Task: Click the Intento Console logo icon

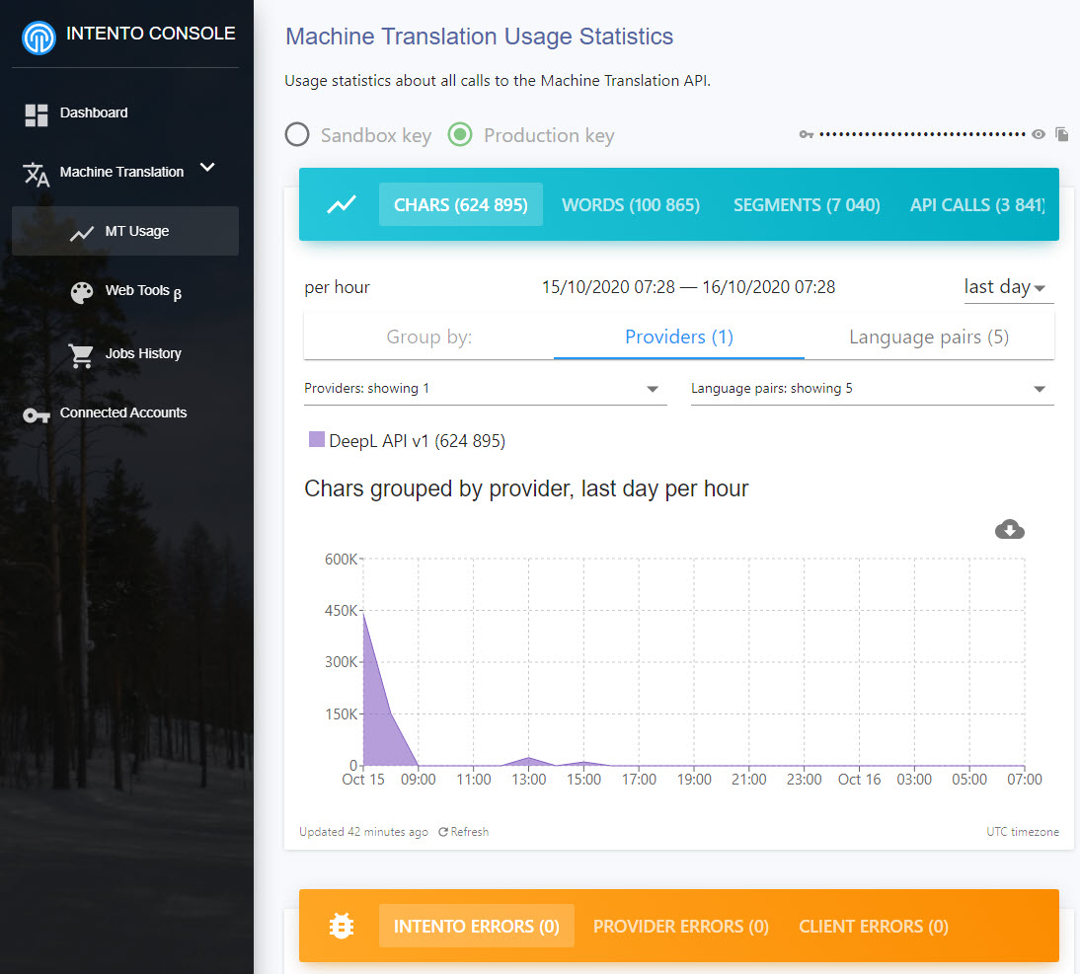Action: 39,37
